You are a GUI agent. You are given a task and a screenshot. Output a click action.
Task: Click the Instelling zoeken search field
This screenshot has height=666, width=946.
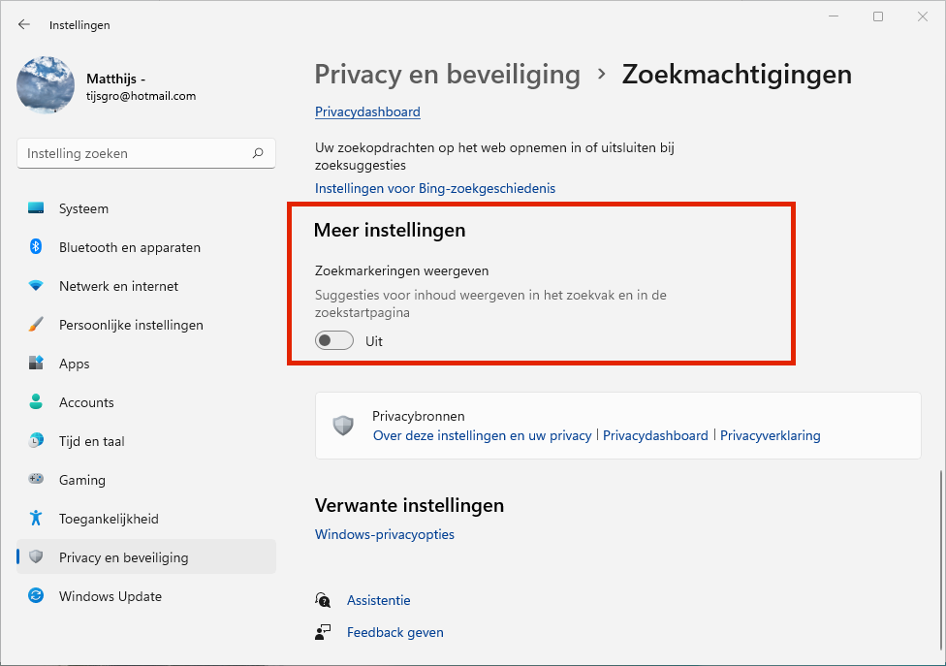(x=136, y=153)
